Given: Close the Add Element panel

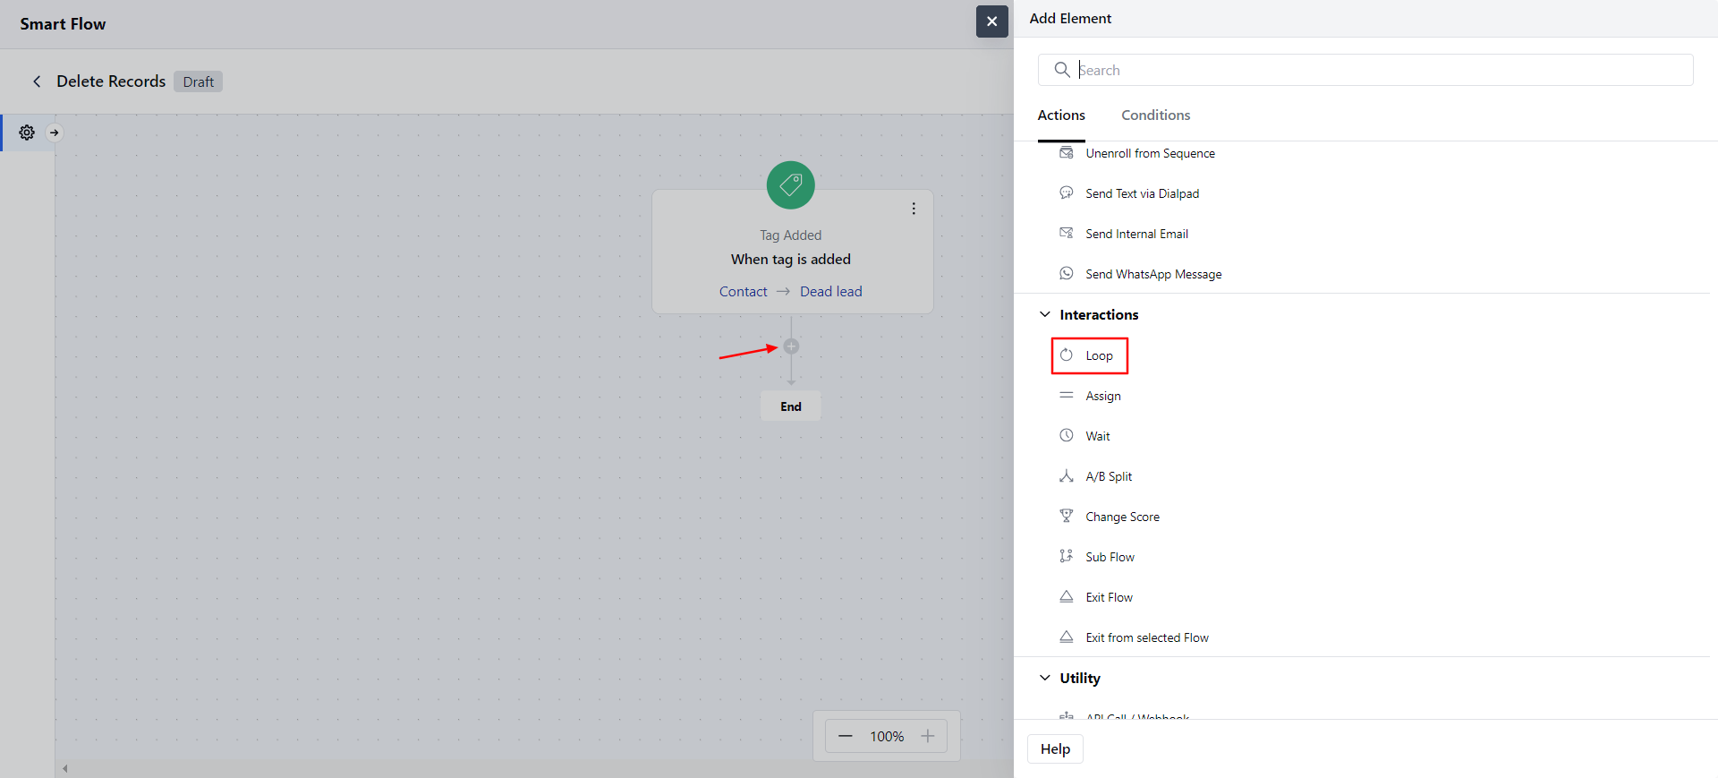Looking at the screenshot, I should tap(991, 21).
